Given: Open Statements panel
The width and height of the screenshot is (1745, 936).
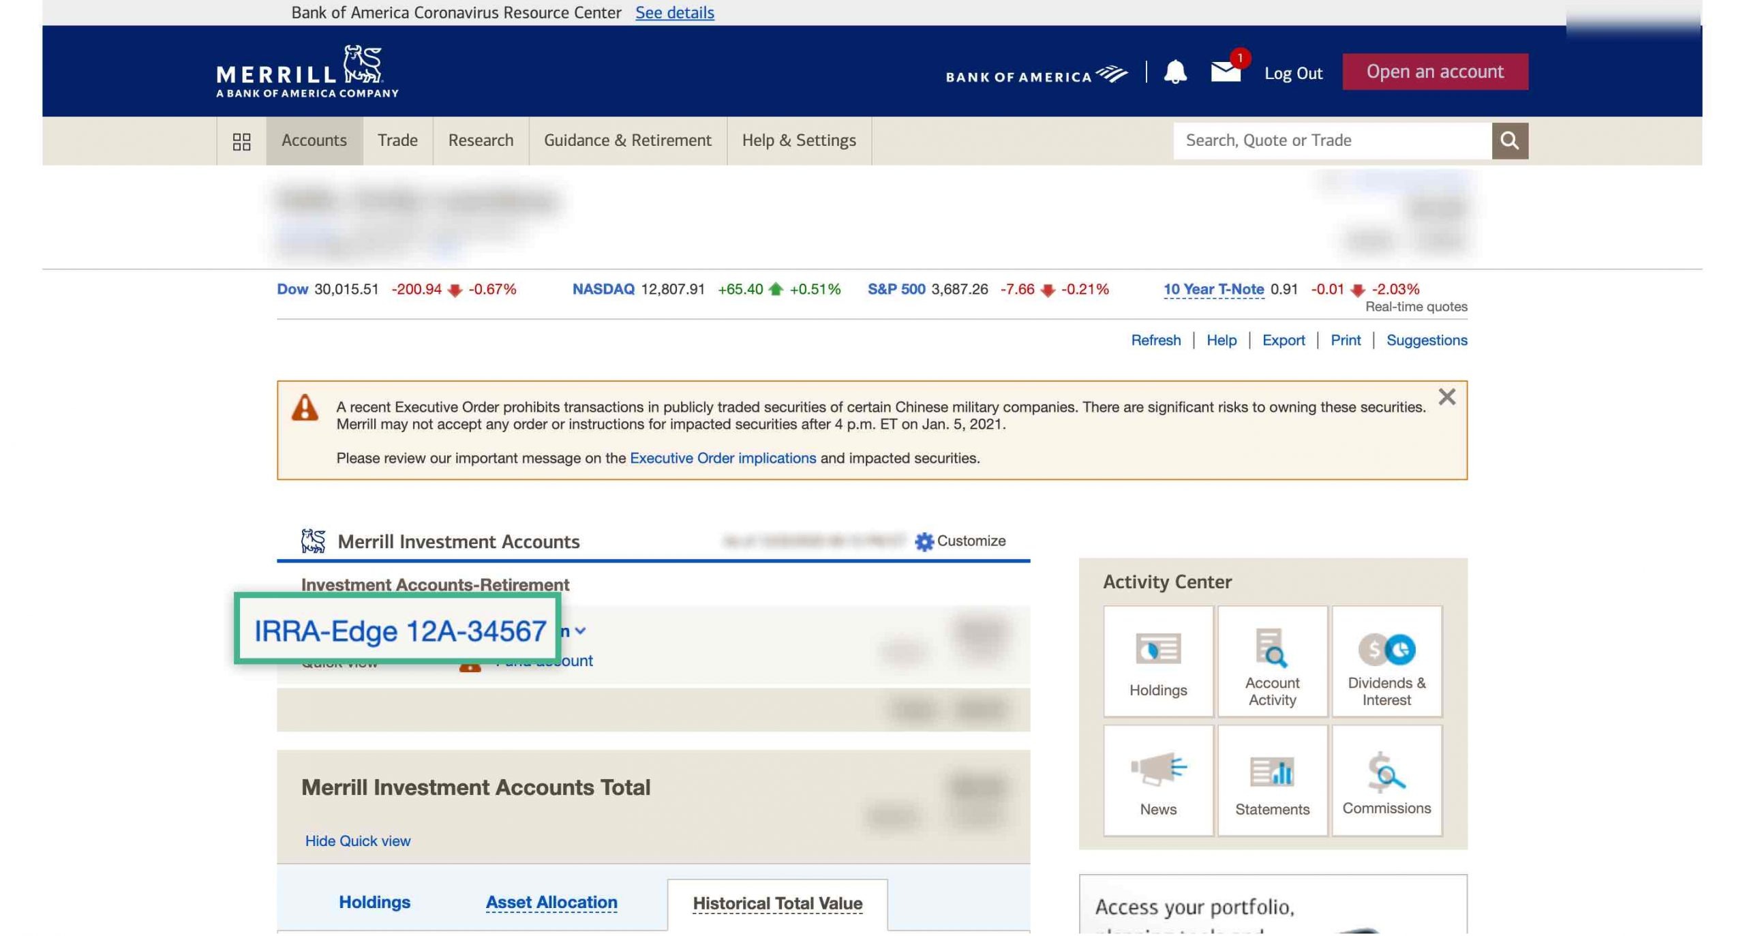Looking at the screenshot, I should pyautogui.click(x=1272, y=780).
